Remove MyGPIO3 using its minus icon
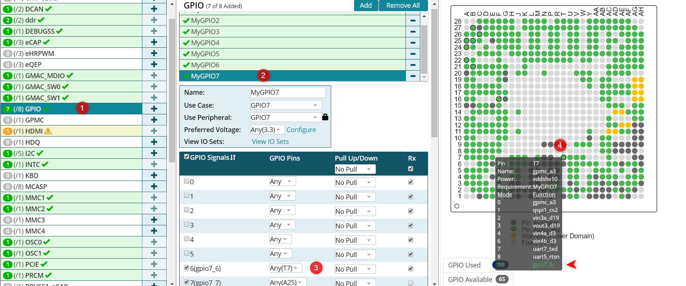Image resolution: width=686 pixels, height=286 pixels. point(413,31)
